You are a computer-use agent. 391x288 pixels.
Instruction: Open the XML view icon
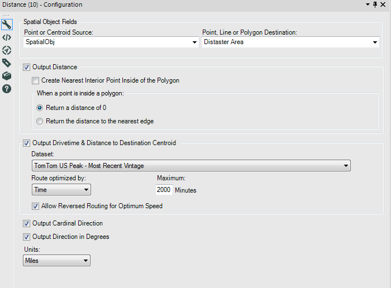pos(7,37)
